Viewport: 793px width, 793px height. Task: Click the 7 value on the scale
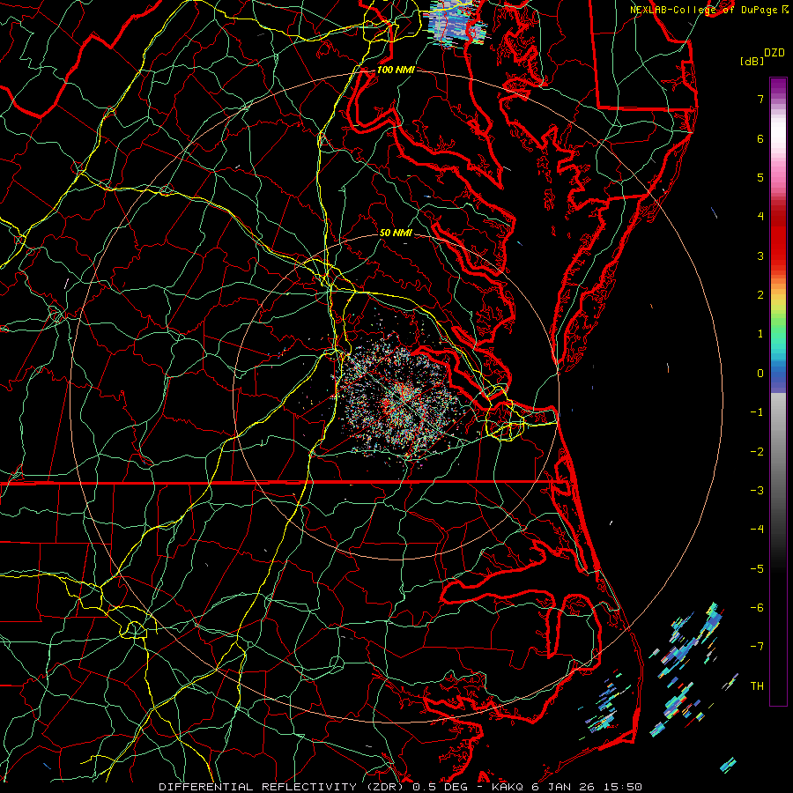[760, 99]
